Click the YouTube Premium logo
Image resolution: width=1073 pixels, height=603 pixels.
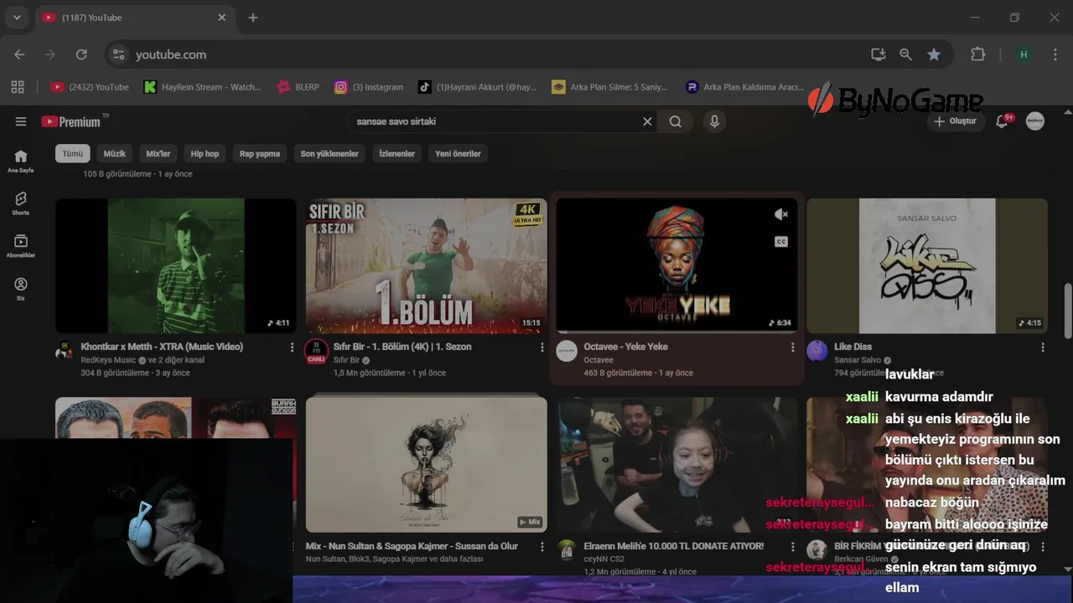[71, 121]
